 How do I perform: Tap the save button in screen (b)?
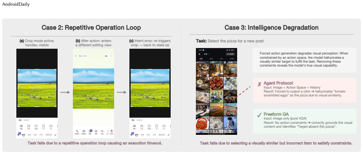coord(106,56)
